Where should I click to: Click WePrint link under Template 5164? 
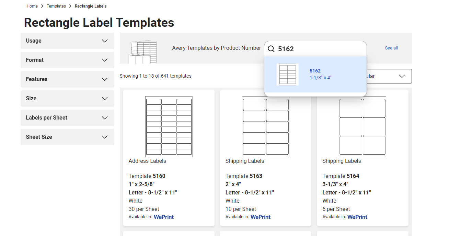click(x=357, y=217)
